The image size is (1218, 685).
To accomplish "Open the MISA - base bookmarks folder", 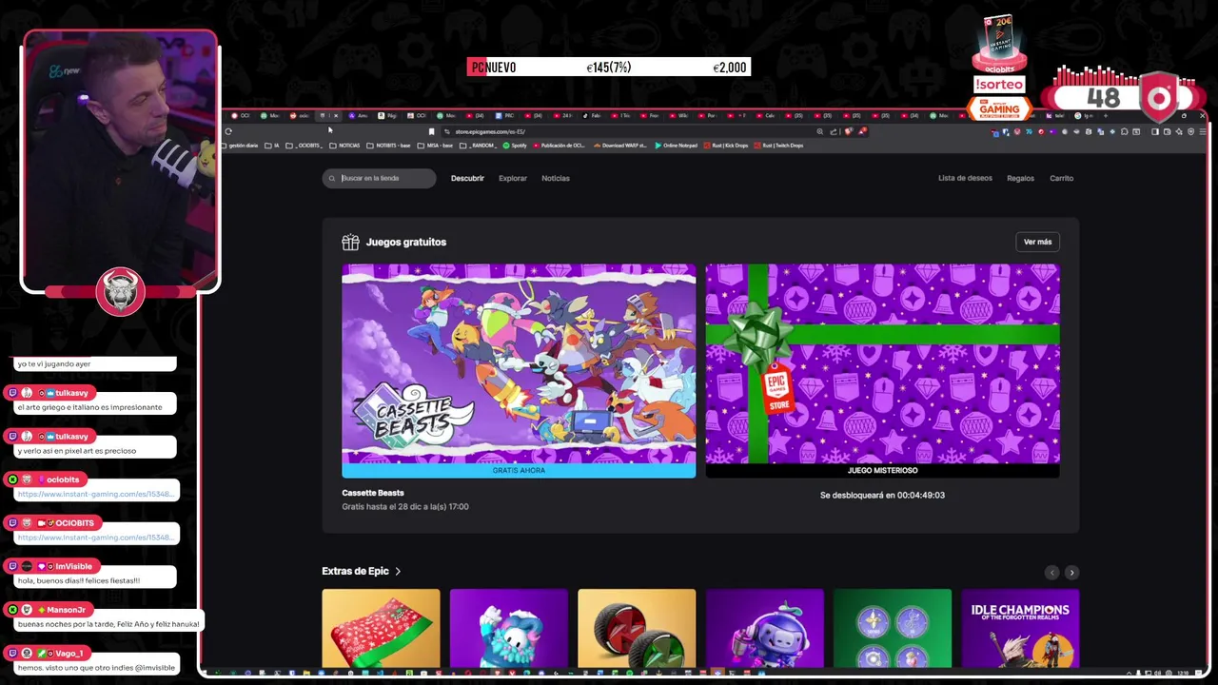I will click(x=435, y=146).
